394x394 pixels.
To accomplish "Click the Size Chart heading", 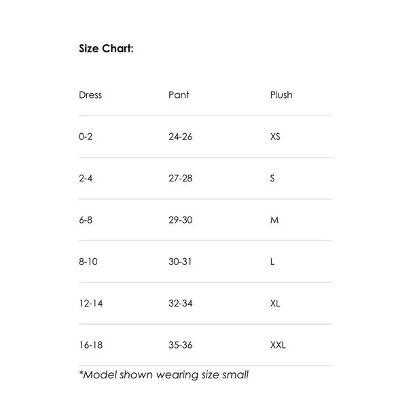I will pos(106,48).
